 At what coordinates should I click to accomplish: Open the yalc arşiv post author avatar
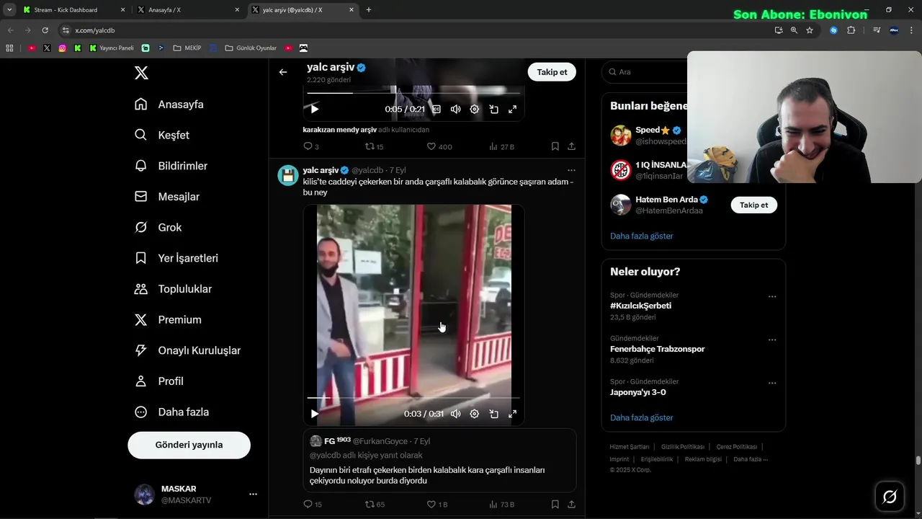tap(288, 175)
